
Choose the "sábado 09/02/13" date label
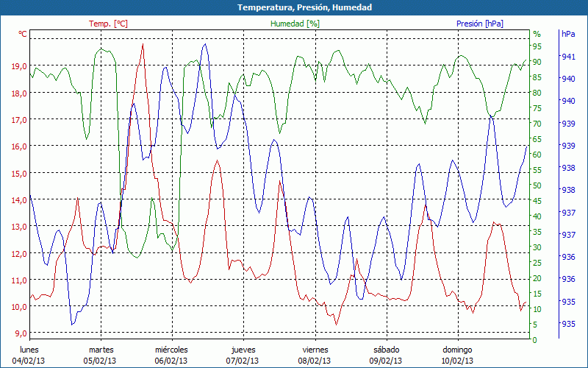click(386, 355)
